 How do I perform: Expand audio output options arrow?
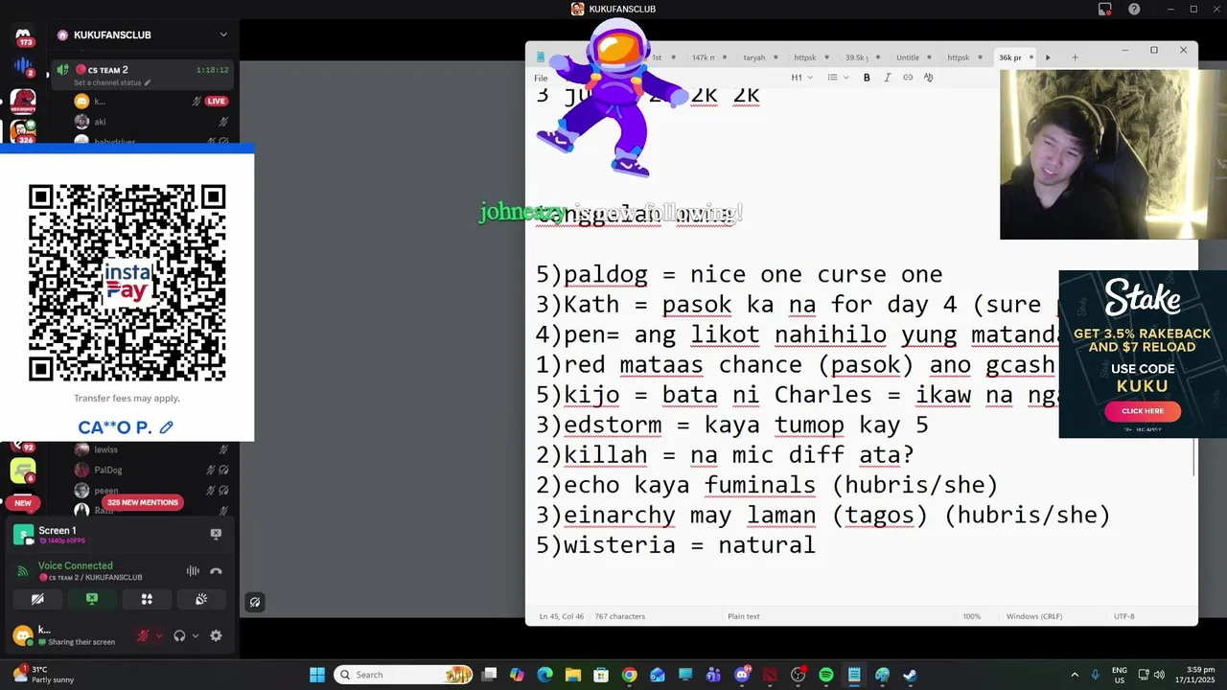196,635
